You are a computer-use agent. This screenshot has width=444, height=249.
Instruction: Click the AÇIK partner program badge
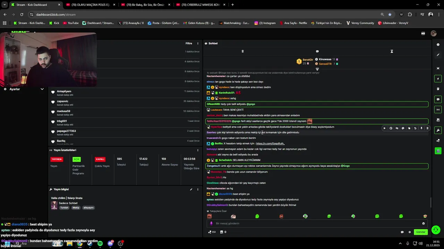(77, 159)
